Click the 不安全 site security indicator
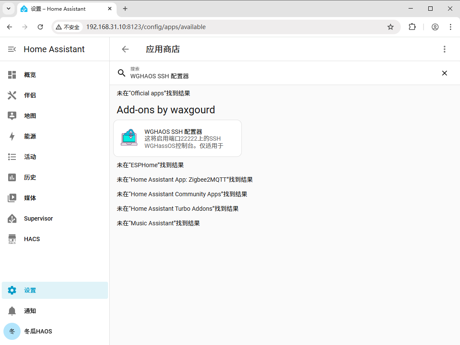 click(x=68, y=27)
